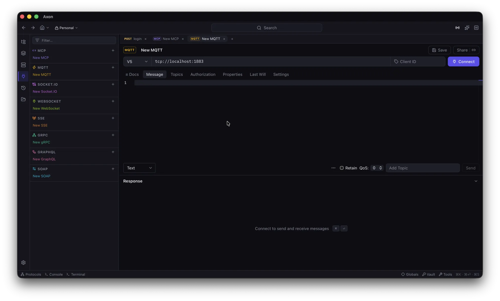Image resolution: width=500 pixels, height=301 pixels.
Task: Click the Add Topic input field
Action: (x=422, y=168)
